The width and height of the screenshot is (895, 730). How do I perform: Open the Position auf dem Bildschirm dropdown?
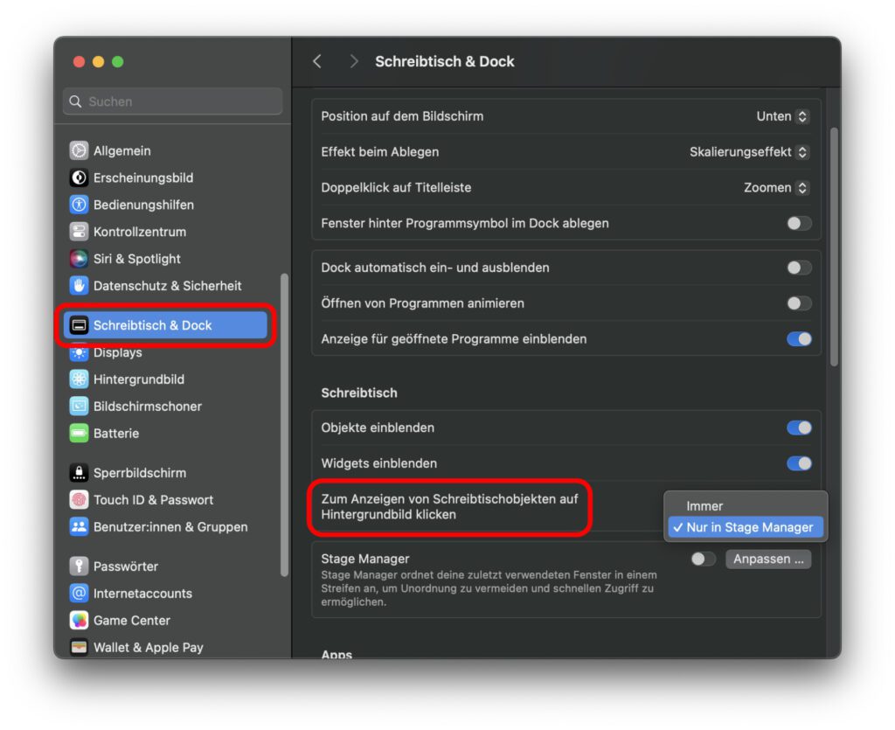click(781, 116)
